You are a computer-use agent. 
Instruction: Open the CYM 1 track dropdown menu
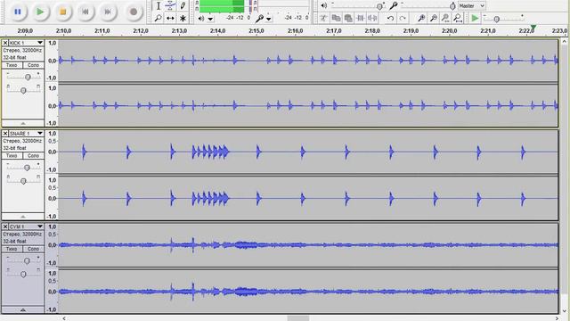tap(40, 226)
